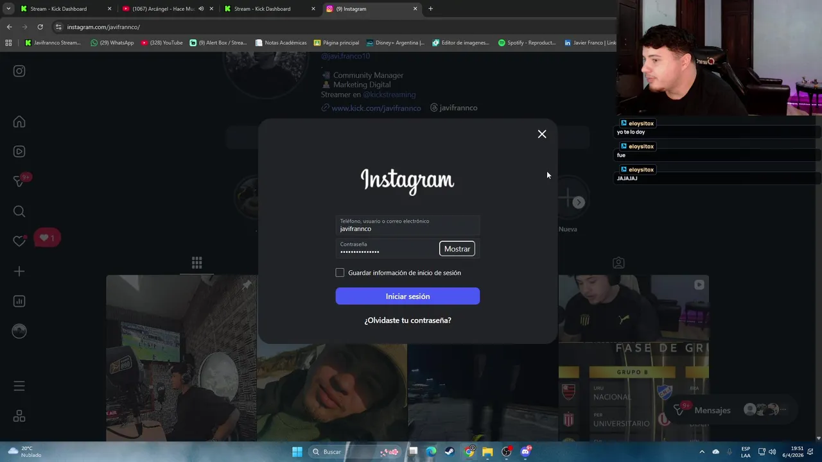
Task: Mute audio icon on the Arcángel tab
Action: click(x=201, y=9)
